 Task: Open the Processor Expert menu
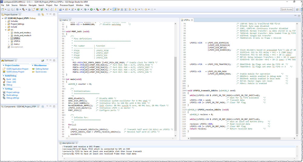(x=67, y=5)
